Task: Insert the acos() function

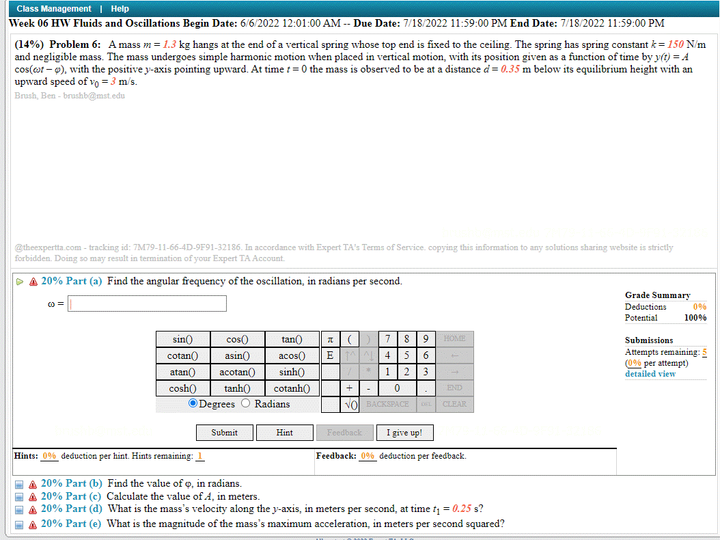Action: (292, 355)
